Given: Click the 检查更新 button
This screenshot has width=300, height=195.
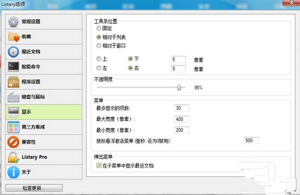Looking at the screenshot, I should [x=34, y=188].
